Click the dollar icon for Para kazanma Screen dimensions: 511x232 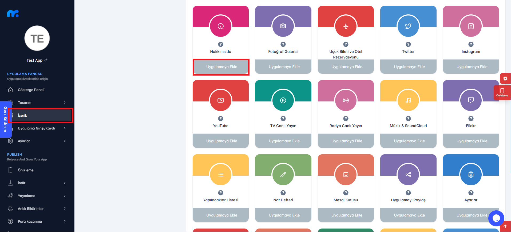tap(10, 221)
